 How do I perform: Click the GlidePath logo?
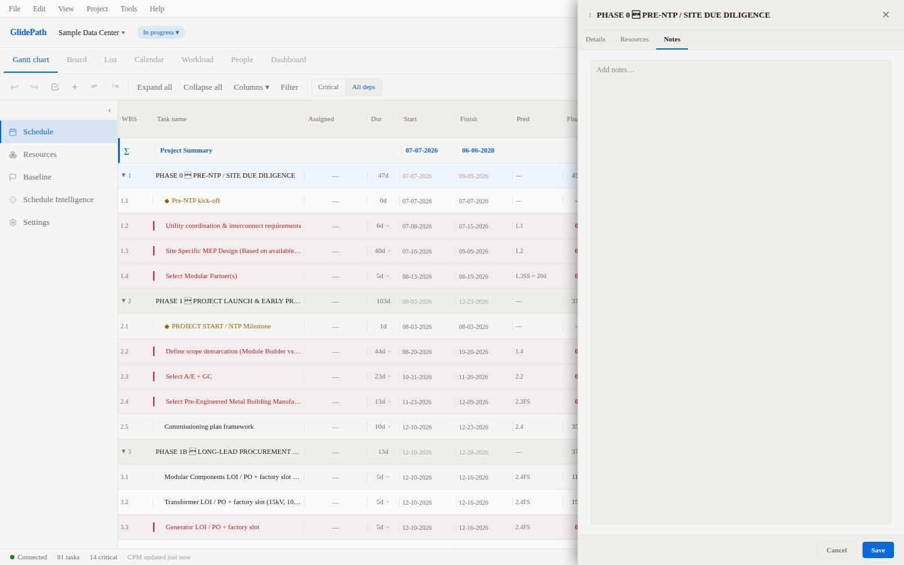click(x=28, y=32)
